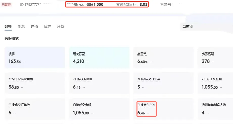Click the daily budget 每日1,000 value
This screenshot has height=124, width=233.
95,5
